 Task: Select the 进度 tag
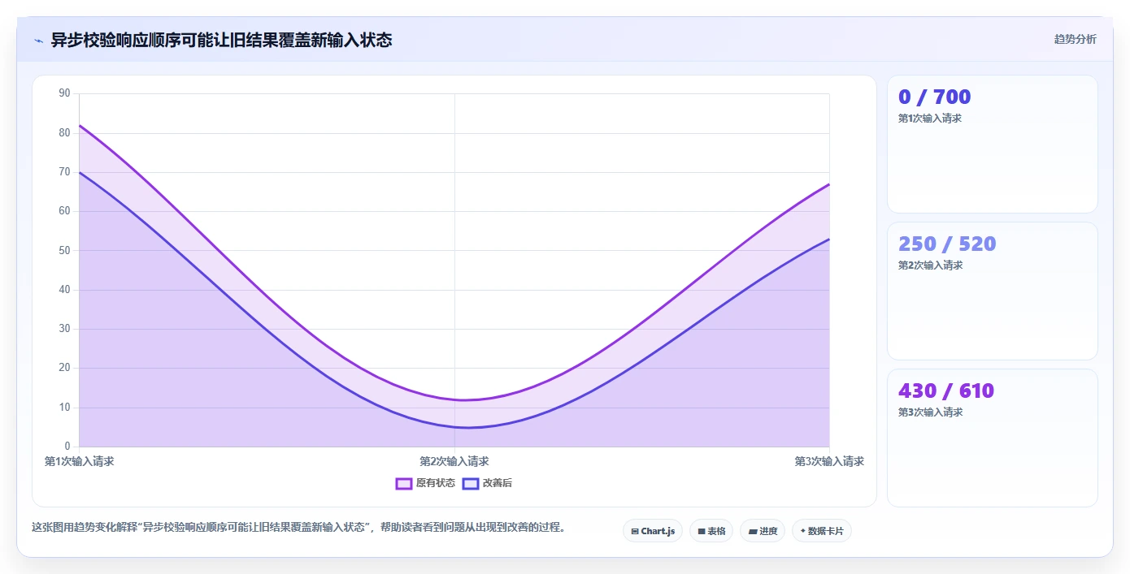(763, 531)
